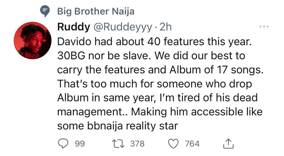The height and width of the screenshot is (156, 284).
Task: Share the tweet with the upload arrow icon
Action: tap(229, 143)
